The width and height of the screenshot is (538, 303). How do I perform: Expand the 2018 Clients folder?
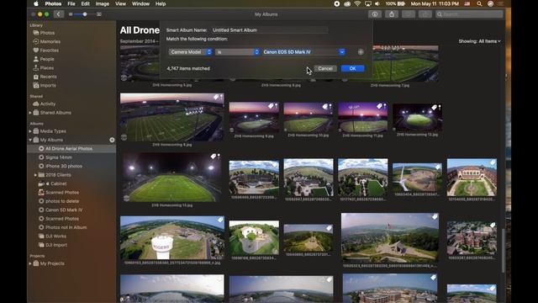click(x=35, y=175)
